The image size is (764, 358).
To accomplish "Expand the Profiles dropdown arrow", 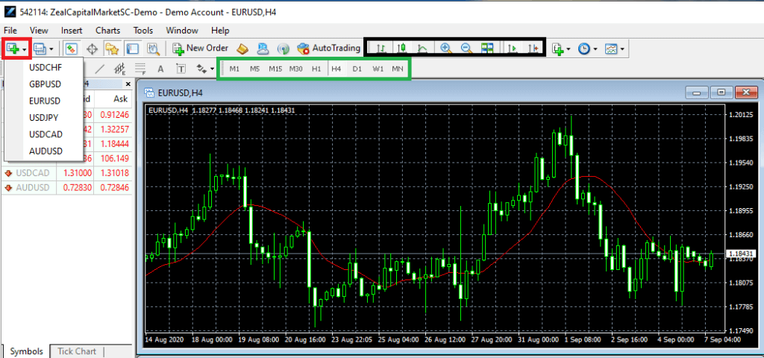I will point(49,48).
